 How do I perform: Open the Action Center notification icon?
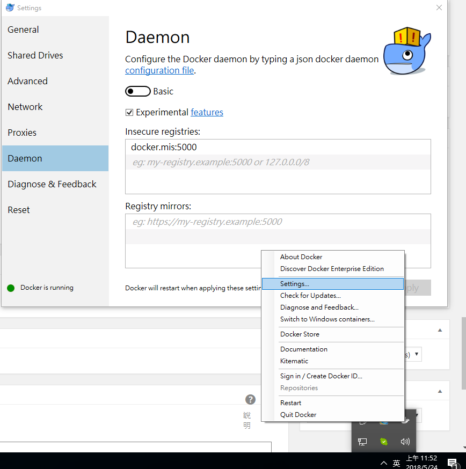[452, 463]
